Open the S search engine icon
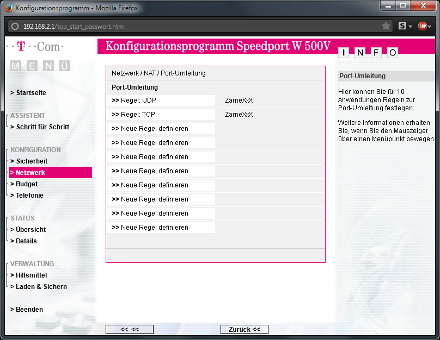 click(402, 26)
